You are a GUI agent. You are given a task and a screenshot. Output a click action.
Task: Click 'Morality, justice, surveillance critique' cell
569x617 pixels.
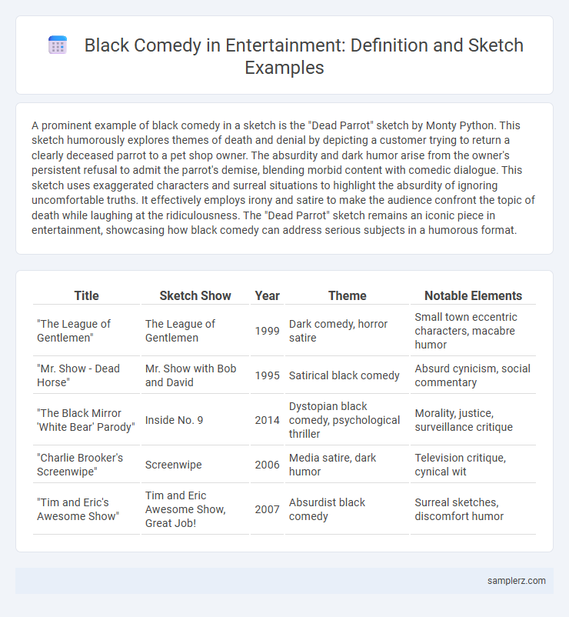click(x=473, y=420)
